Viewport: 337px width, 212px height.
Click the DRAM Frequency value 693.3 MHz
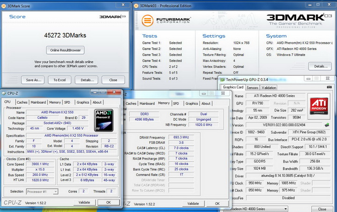tap(181, 137)
